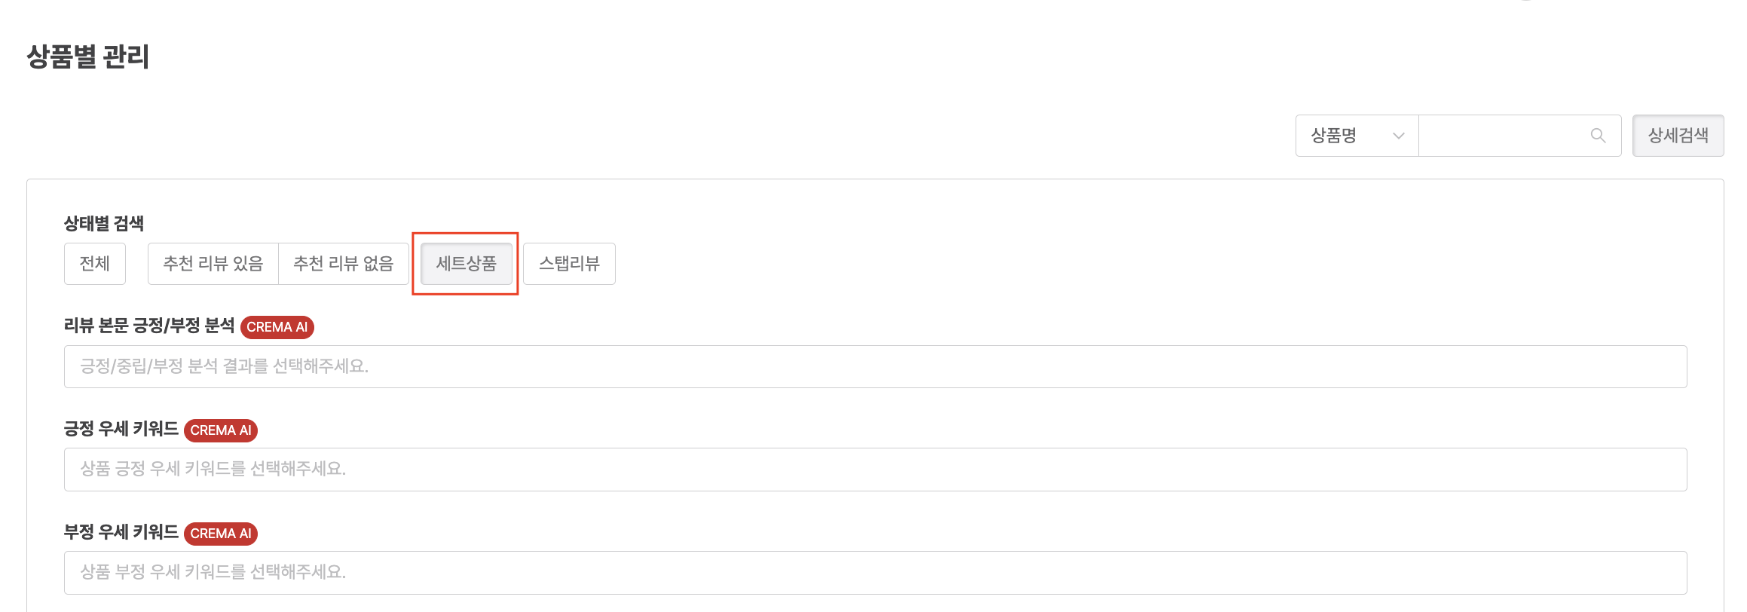1747x612 pixels.
Task: Toggle the 추천 리뷰 있음 filter
Action: (x=213, y=264)
